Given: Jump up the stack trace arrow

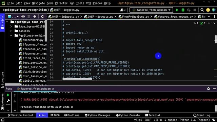Looking at the screenshot, I should pos(15,95).
